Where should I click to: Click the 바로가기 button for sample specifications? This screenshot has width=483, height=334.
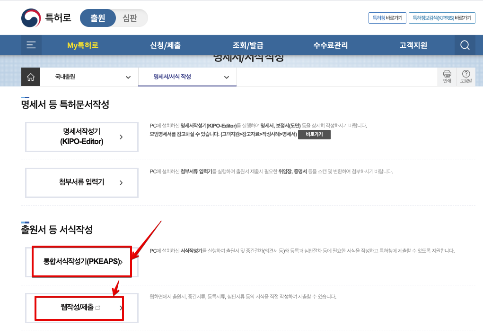pos(314,135)
